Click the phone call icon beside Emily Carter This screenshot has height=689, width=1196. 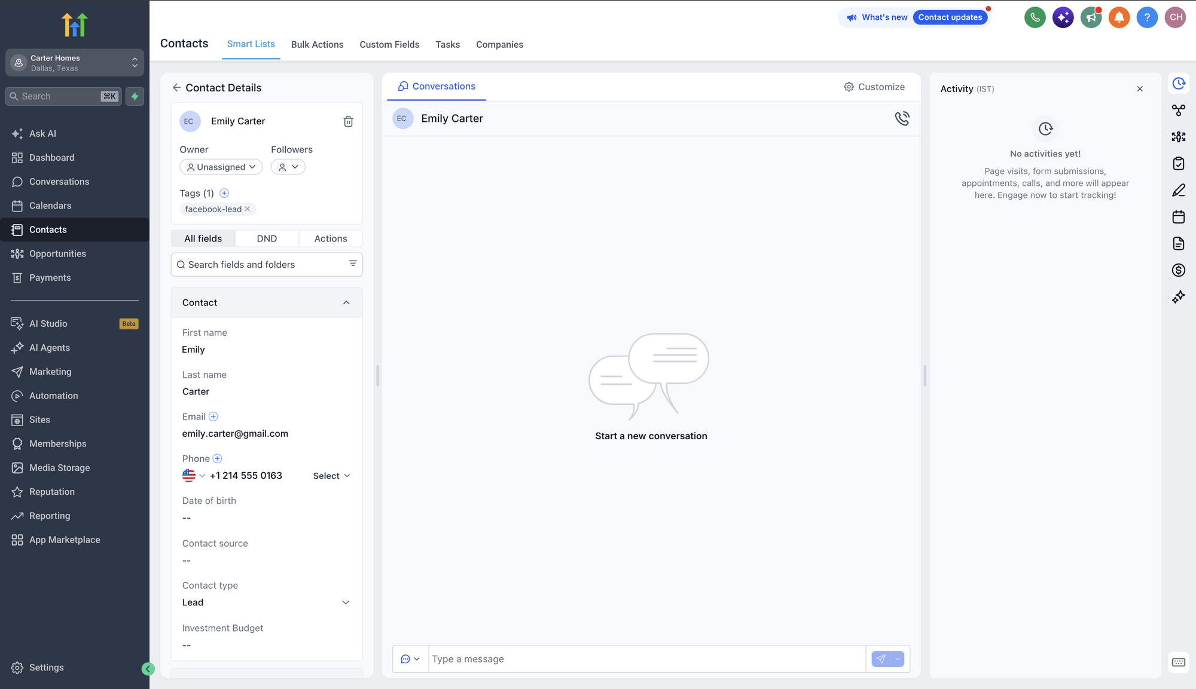pos(902,118)
